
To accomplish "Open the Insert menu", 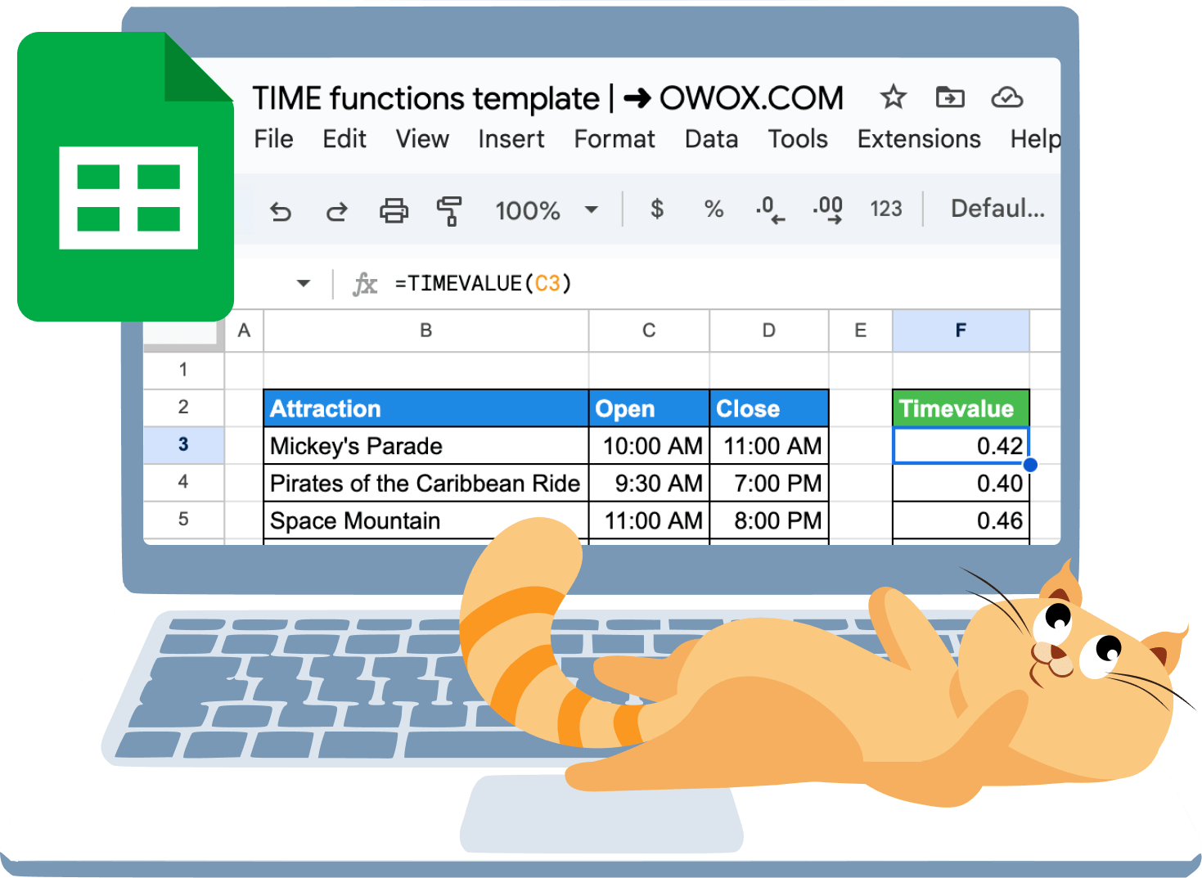I will 511,139.
